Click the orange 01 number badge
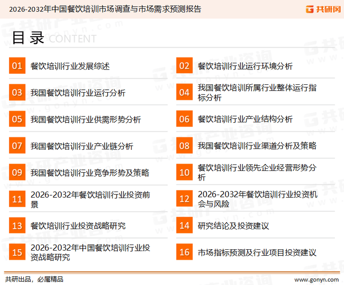 pyautogui.click(x=17, y=66)
